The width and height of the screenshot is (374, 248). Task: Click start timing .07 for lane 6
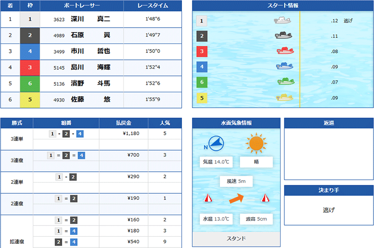point(334,82)
